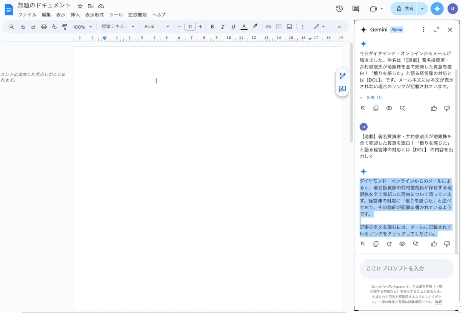Open the 100% zoom dropdown
The image size is (461, 313).
pyautogui.click(x=83, y=27)
